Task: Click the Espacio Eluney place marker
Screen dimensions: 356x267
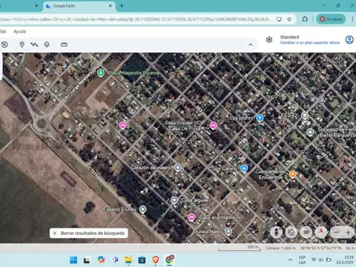Action: coord(142,209)
